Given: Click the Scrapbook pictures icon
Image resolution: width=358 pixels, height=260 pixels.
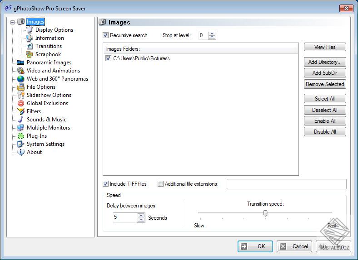Looking at the screenshot, I should [30, 54].
